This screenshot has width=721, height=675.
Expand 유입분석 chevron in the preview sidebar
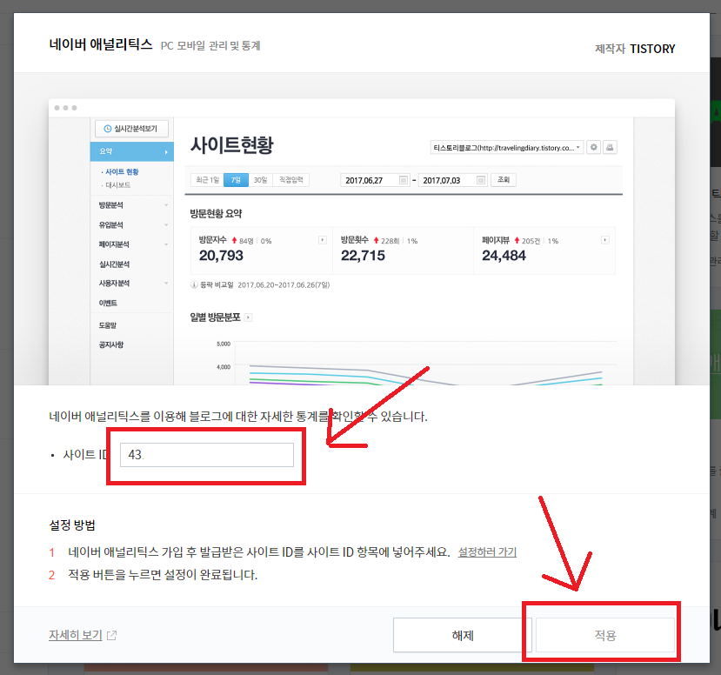166,224
